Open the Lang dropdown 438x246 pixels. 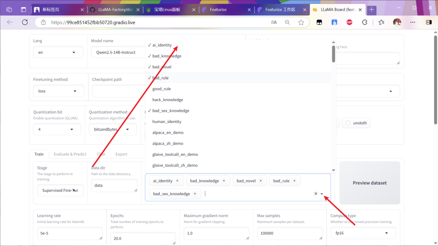coord(58,53)
